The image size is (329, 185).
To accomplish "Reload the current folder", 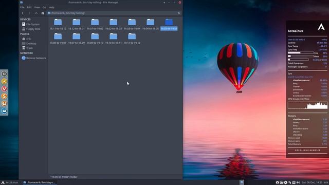I will click(x=179, y=13).
